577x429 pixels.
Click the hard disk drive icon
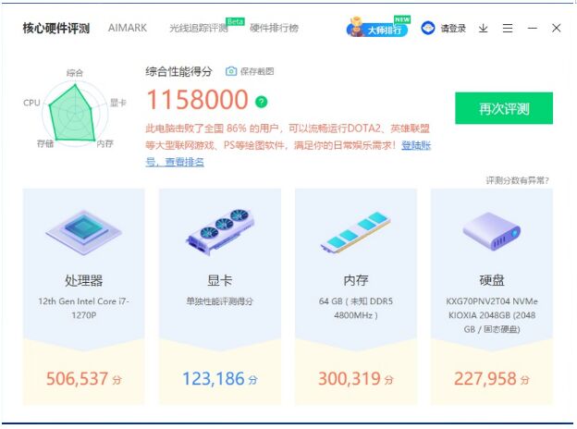(491, 232)
